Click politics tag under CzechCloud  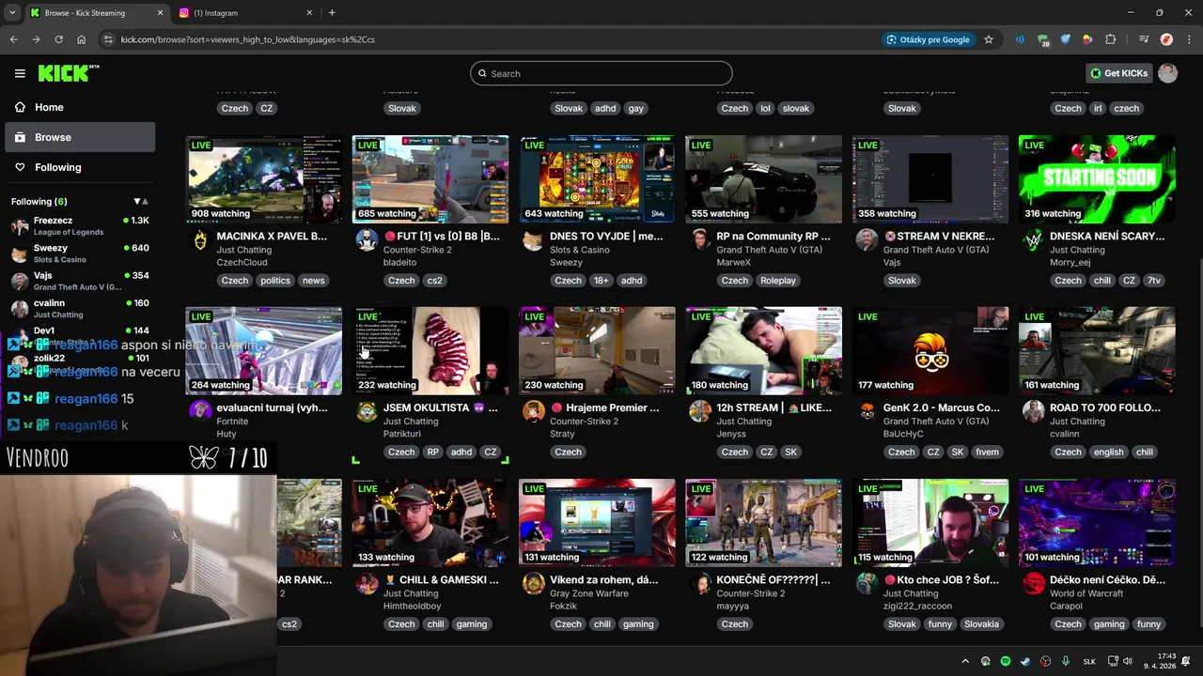point(275,280)
